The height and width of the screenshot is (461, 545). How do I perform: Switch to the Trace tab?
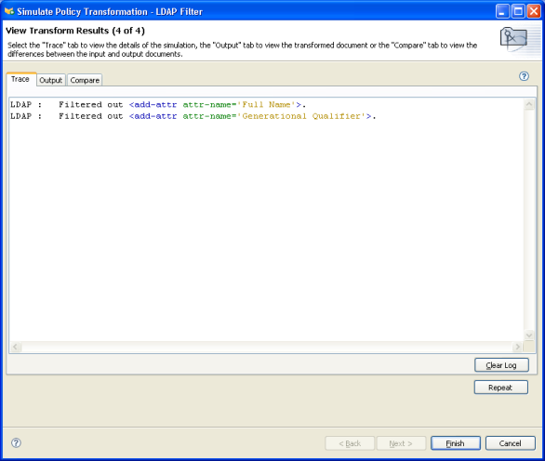tap(20, 79)
